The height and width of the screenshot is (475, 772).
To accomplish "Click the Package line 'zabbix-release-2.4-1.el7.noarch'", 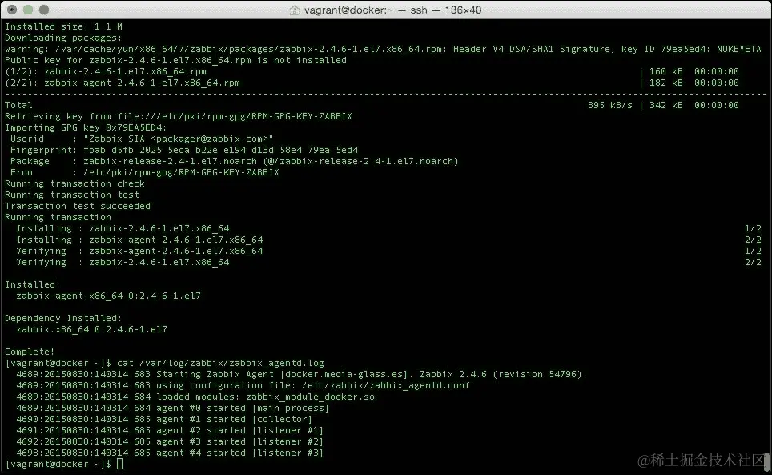I will click(x=235, y=161).
